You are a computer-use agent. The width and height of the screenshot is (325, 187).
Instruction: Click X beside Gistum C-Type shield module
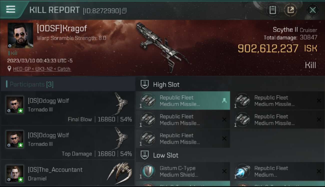pos(224,171)
